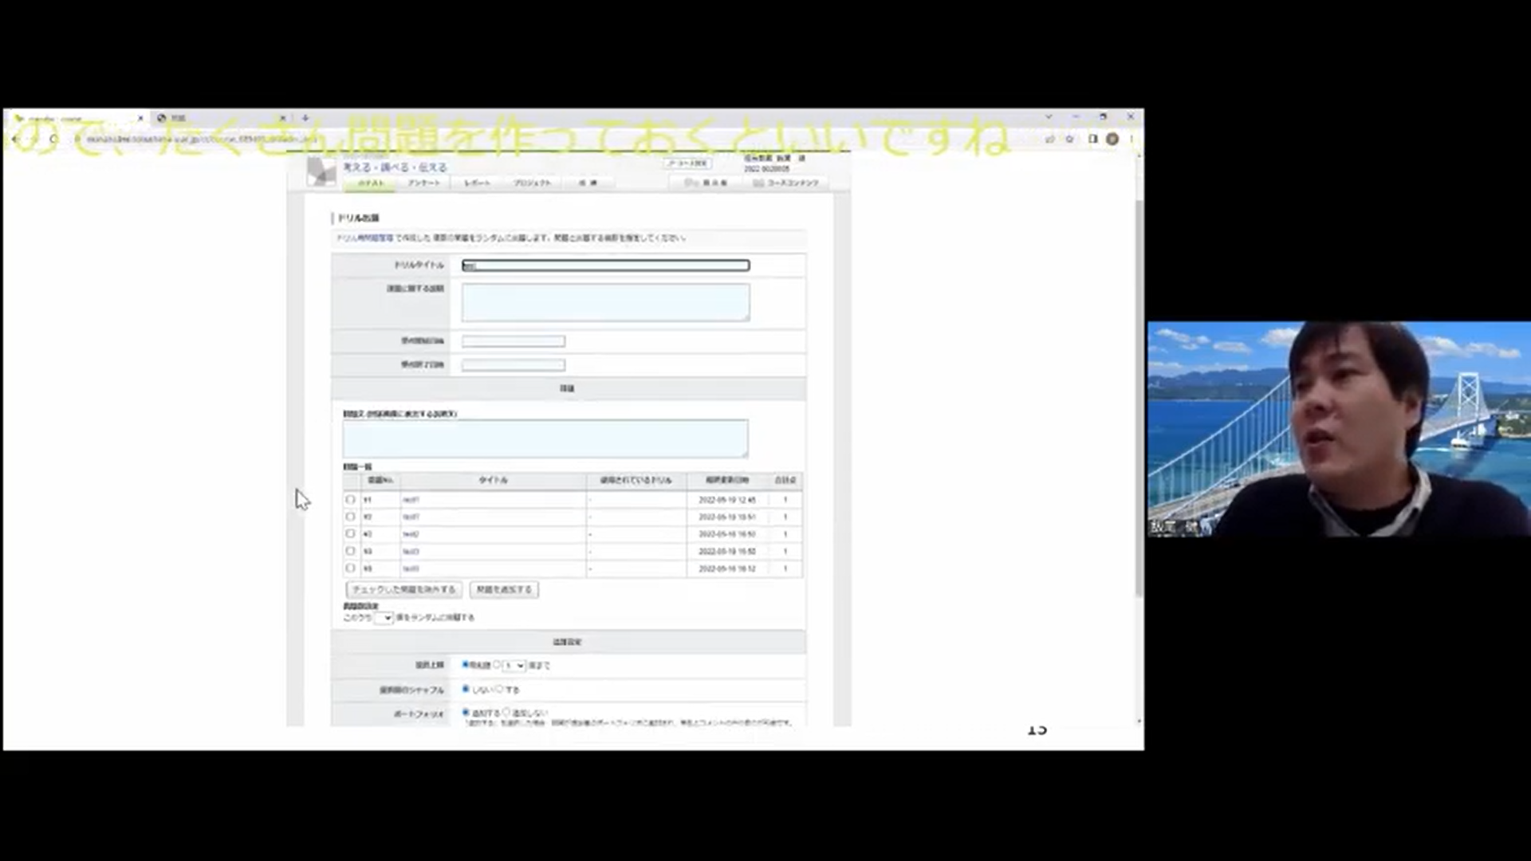Open the random question count dropdown
Screen dimensions: 1531x861
coord(384,618)
